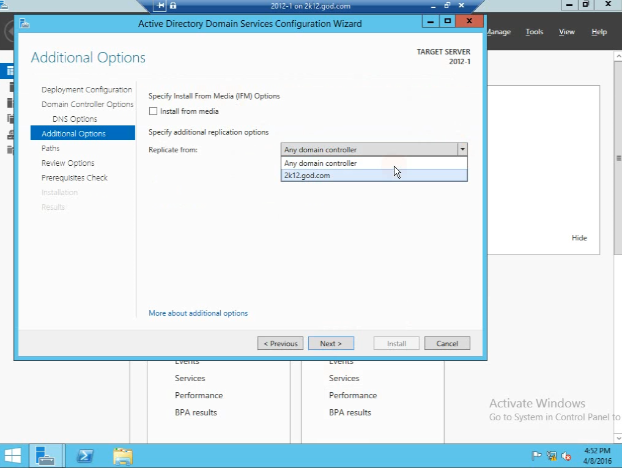Click the muted volume tray icon
Image resolution: width=622 pixels, height=468 pixels.
(566, 456)
